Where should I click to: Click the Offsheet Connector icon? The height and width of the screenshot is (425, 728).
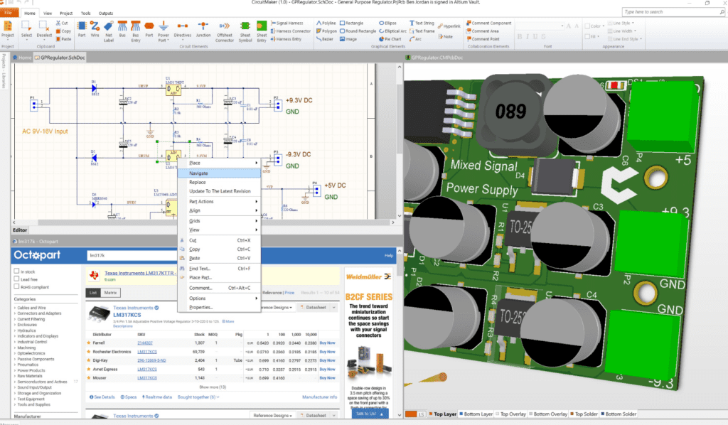coord(225,27)
